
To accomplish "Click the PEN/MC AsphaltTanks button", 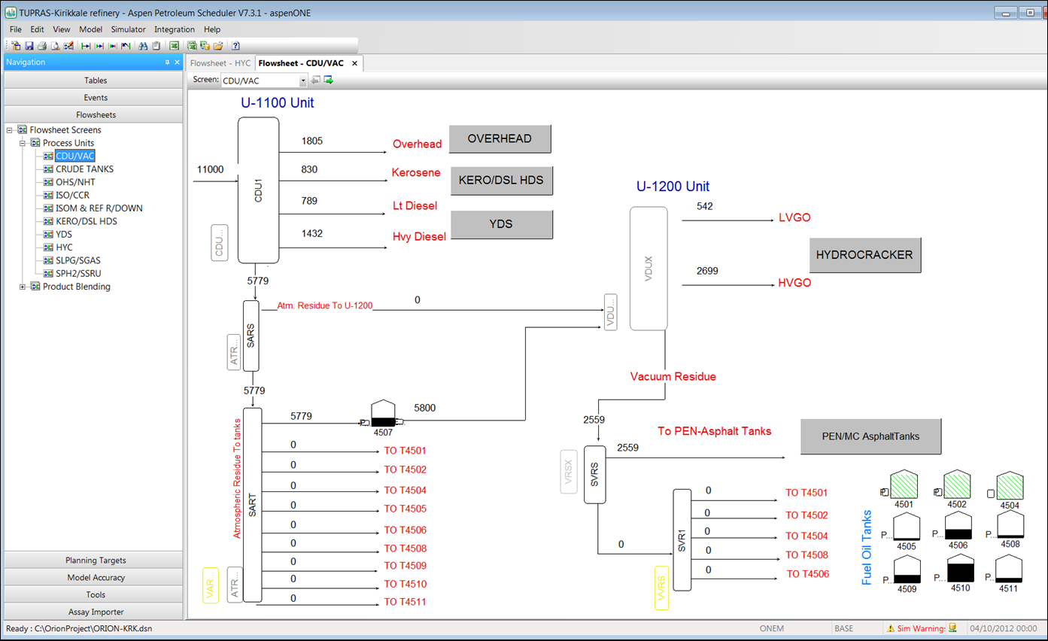I will pyautogui.click(x=870, y=436).
